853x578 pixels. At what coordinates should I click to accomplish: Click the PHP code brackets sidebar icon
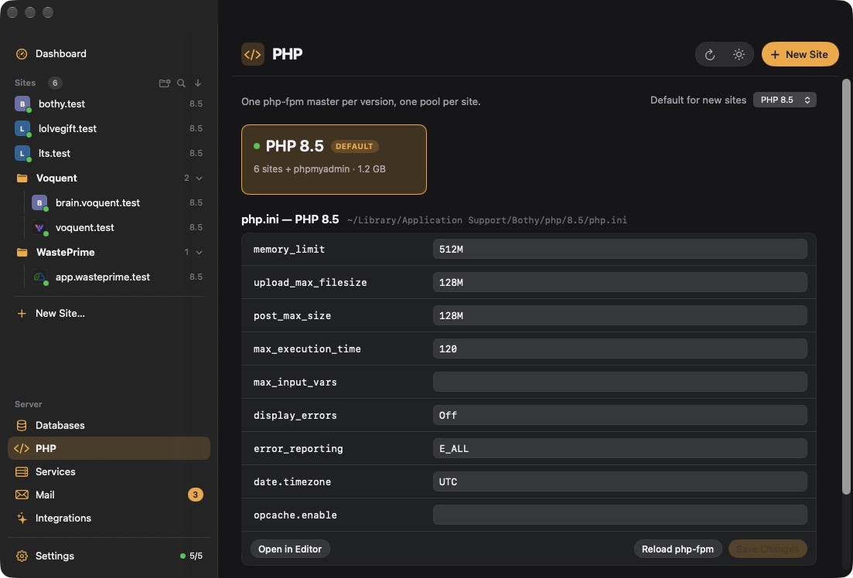[x=22, y=449]
